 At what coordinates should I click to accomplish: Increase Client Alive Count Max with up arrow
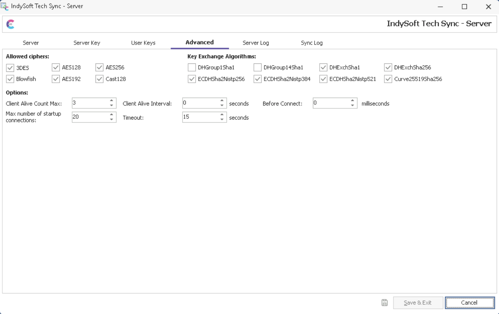click(112, 101)
